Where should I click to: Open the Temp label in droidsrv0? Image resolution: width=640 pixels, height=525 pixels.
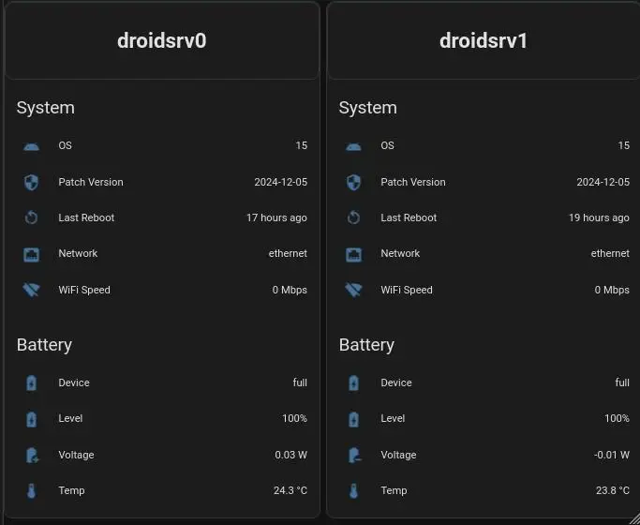71,490
